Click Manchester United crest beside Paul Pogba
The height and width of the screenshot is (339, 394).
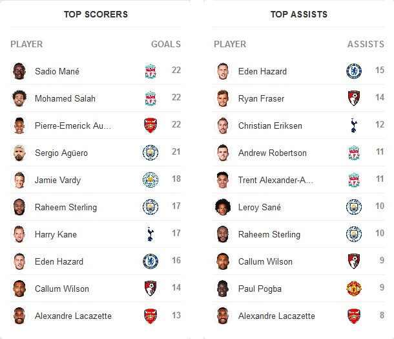[x=353, y=289]
